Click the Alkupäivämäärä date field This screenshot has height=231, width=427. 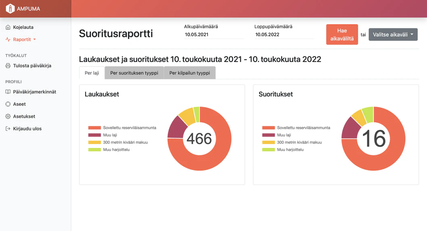point(214,35)
